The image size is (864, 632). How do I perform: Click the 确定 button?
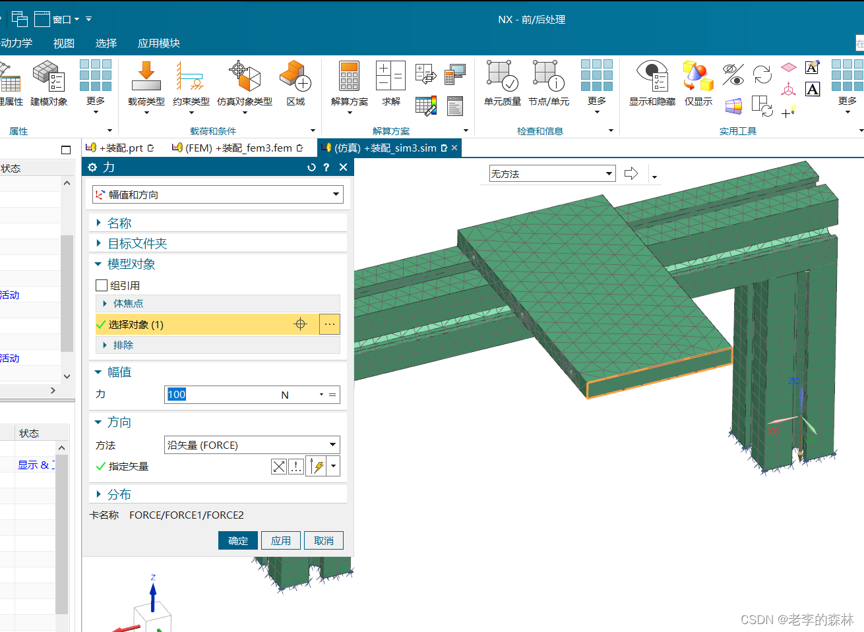(x=238, y=540)
